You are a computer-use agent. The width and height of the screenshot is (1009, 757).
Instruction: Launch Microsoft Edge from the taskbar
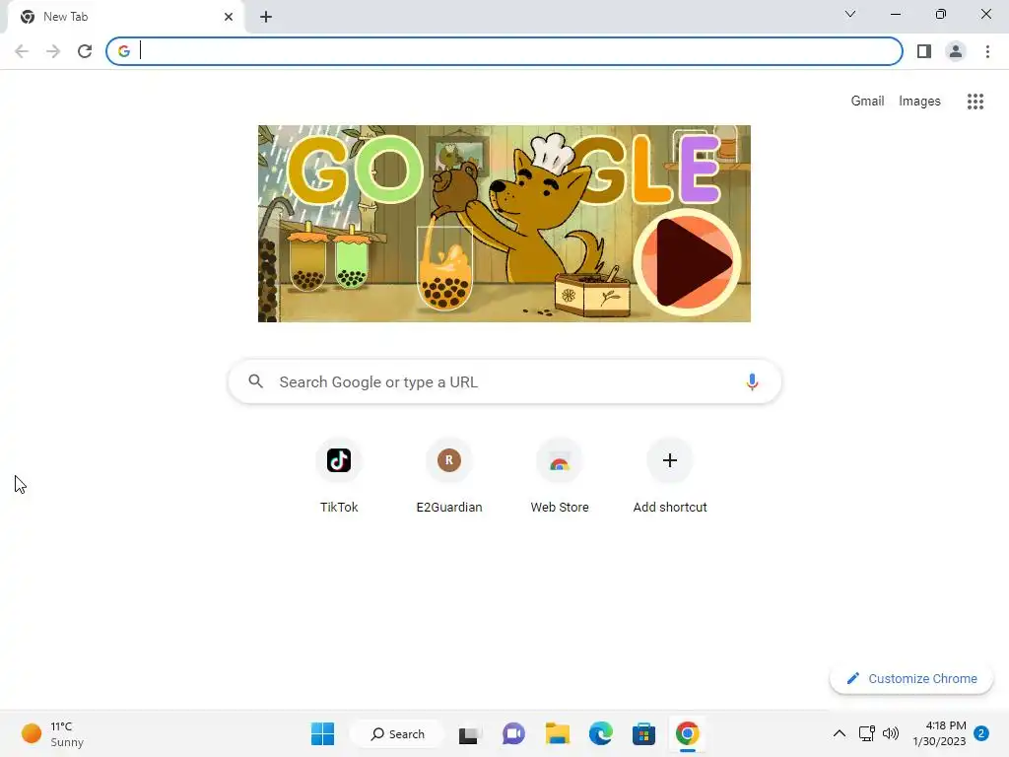tap(600, 733)
